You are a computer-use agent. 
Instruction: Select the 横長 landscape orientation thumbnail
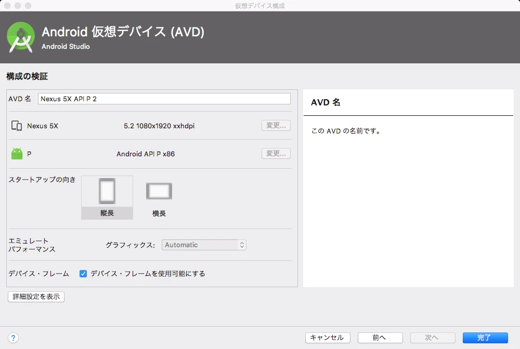pos(159,199)
